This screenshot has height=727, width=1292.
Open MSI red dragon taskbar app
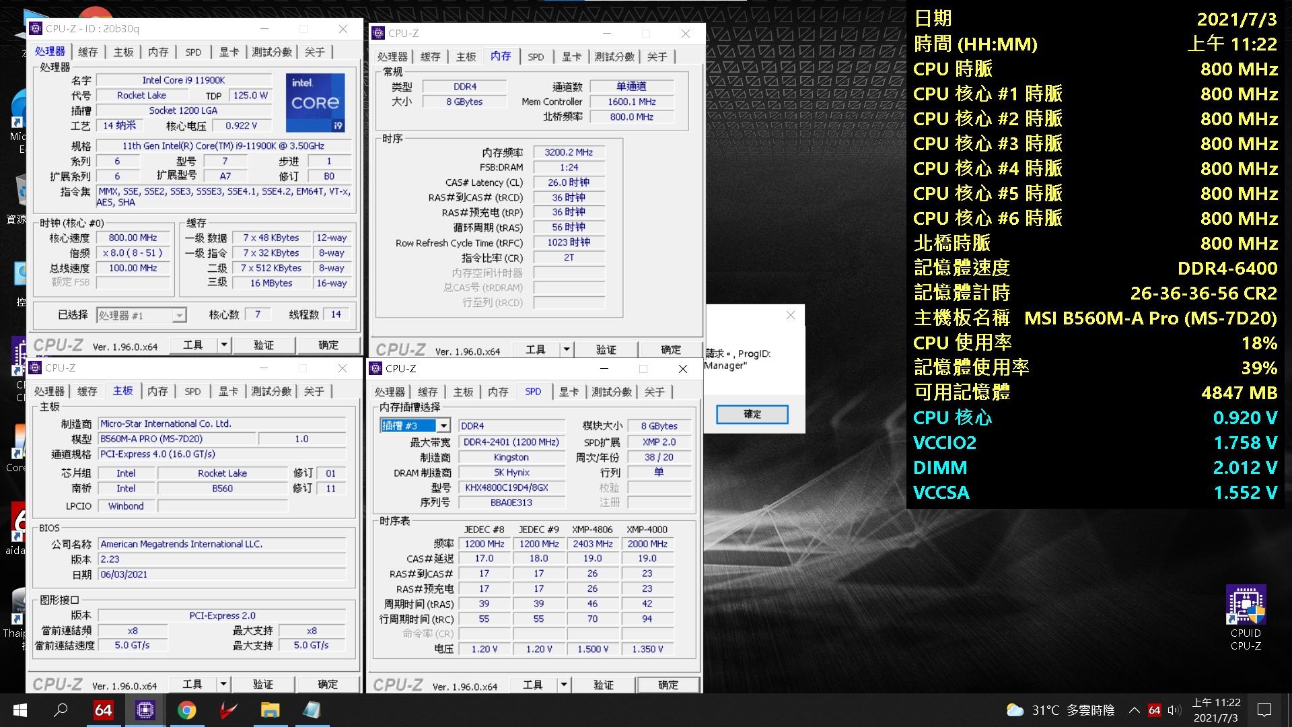tap(228, 710)
